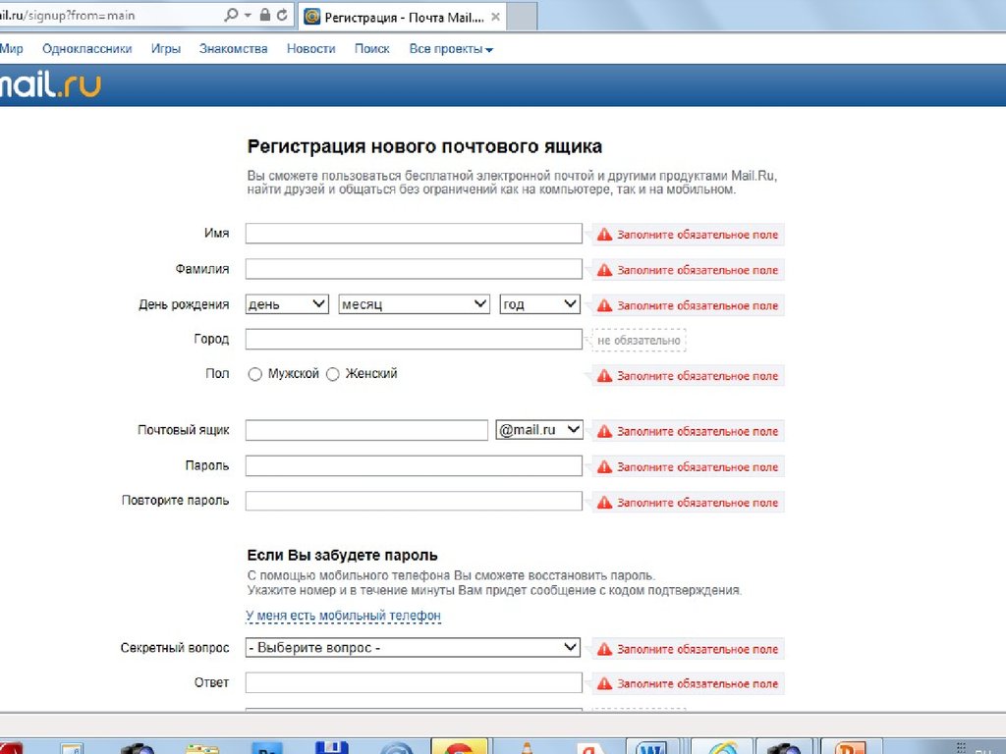Screen dimensions: 1006x754
Task: Focus the Фамилия input field
Action: tap(414, 269)
